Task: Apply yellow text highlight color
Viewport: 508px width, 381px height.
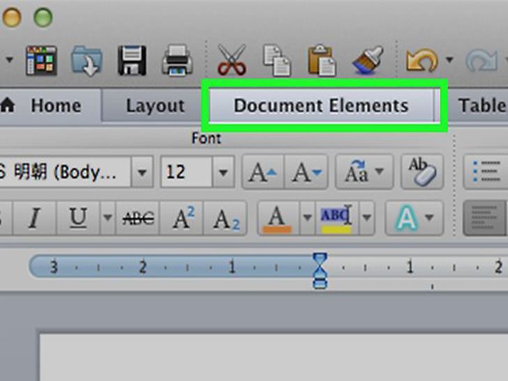Action: [337, 218]
